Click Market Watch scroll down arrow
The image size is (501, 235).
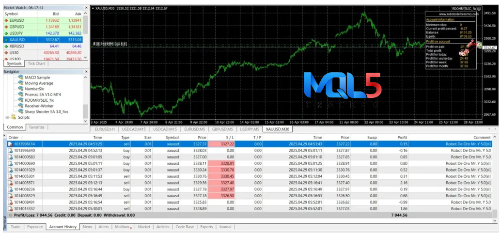pos(85,57)
